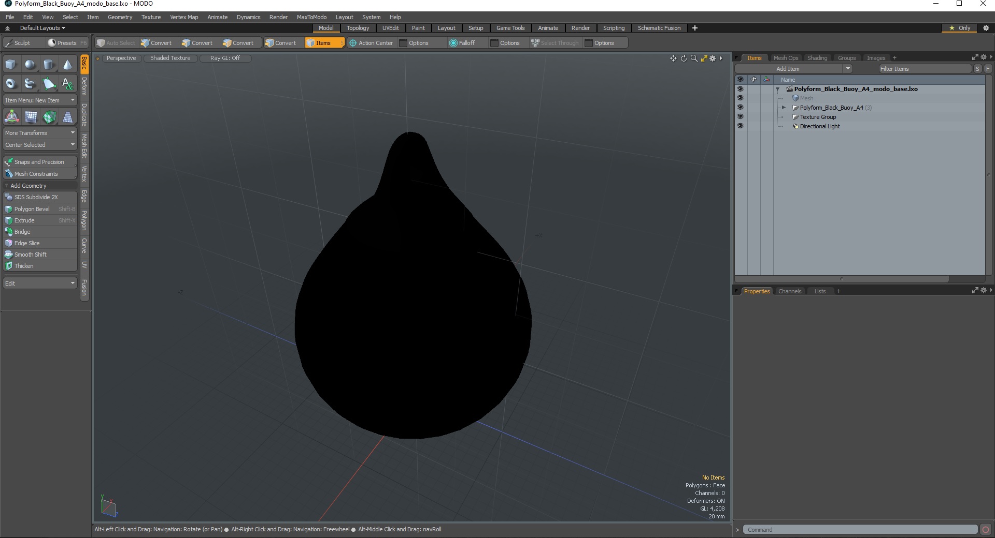Collapse the Polyform_Black_Buoy_A4_modo_base.lxo scene tree
Image resolution: width=995 pixels, height=538 pixels.
[778, 89]
